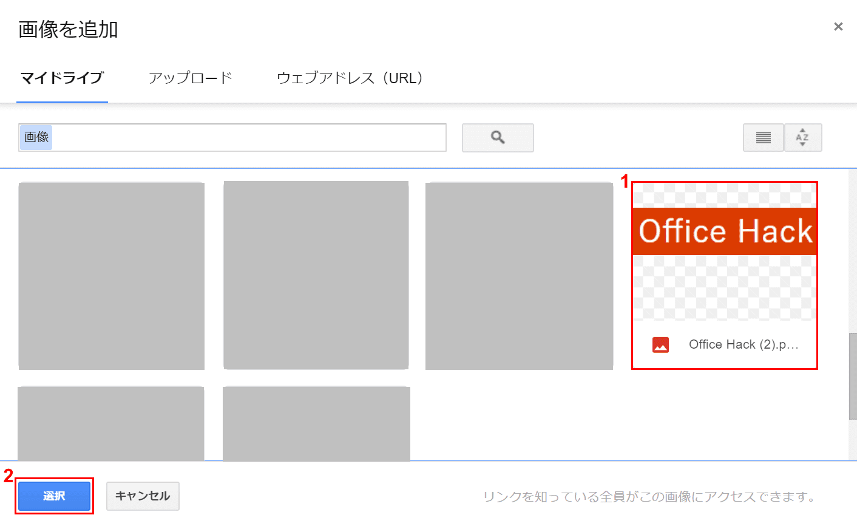Switch to list view icon
Screen dimensions: 857x529
pyautogui.click(x=764, y=138)
